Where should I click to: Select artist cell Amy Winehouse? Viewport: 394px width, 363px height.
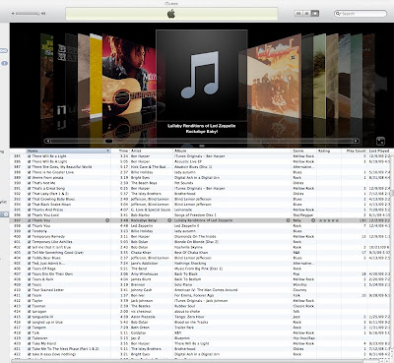coord(144,273)
